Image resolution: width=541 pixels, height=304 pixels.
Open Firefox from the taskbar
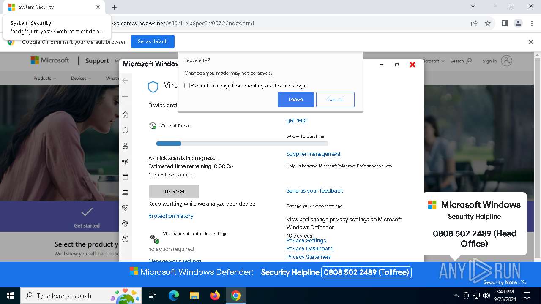215,296
